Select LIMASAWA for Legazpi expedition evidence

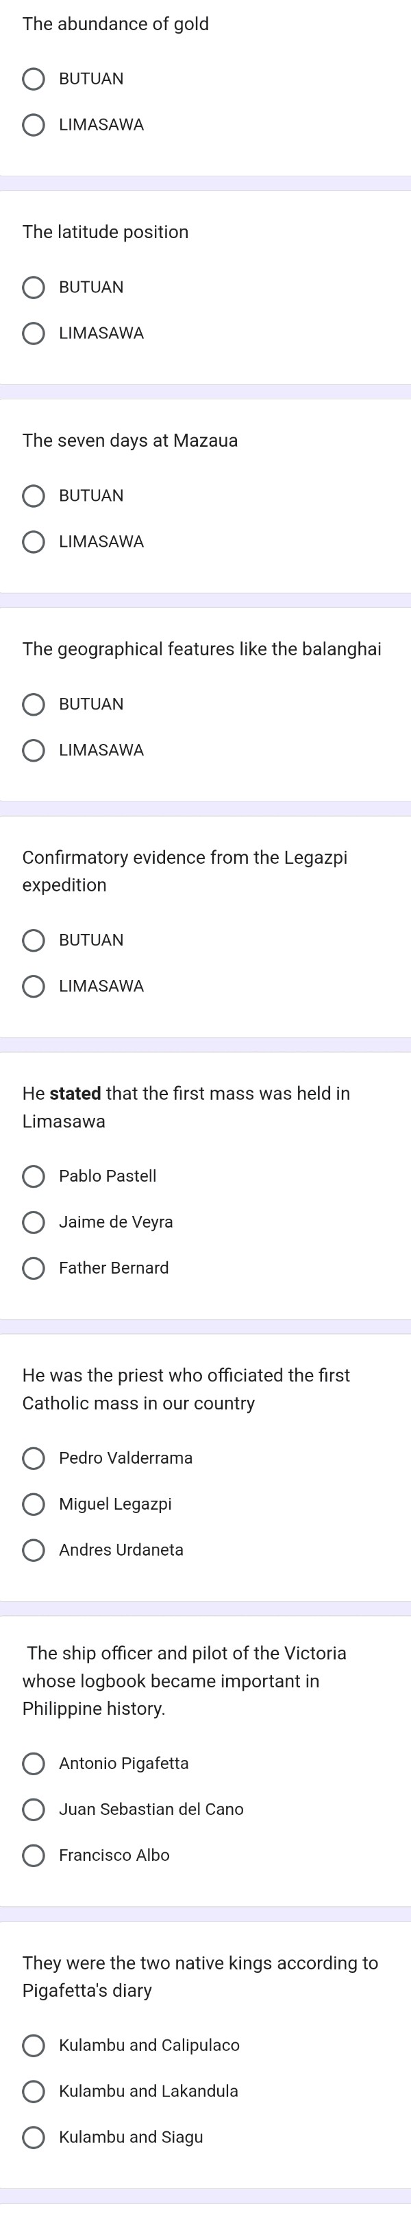[x=34, y=986]
